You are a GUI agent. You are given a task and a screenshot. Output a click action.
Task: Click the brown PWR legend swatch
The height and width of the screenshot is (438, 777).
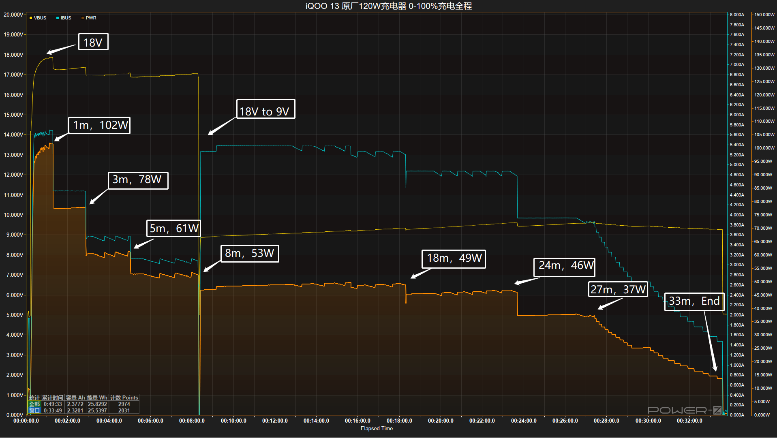click(83, 18)
